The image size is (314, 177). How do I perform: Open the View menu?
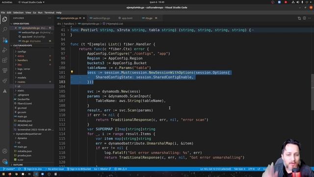(28, 13)
